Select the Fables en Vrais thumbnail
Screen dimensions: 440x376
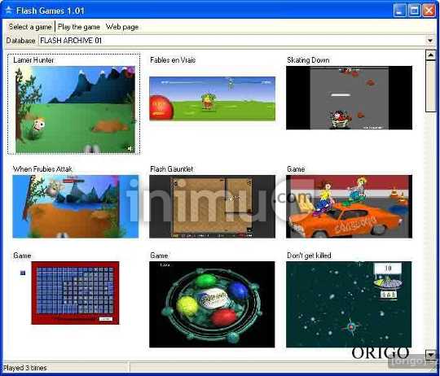pyautogui.click(x=212, y=98)
